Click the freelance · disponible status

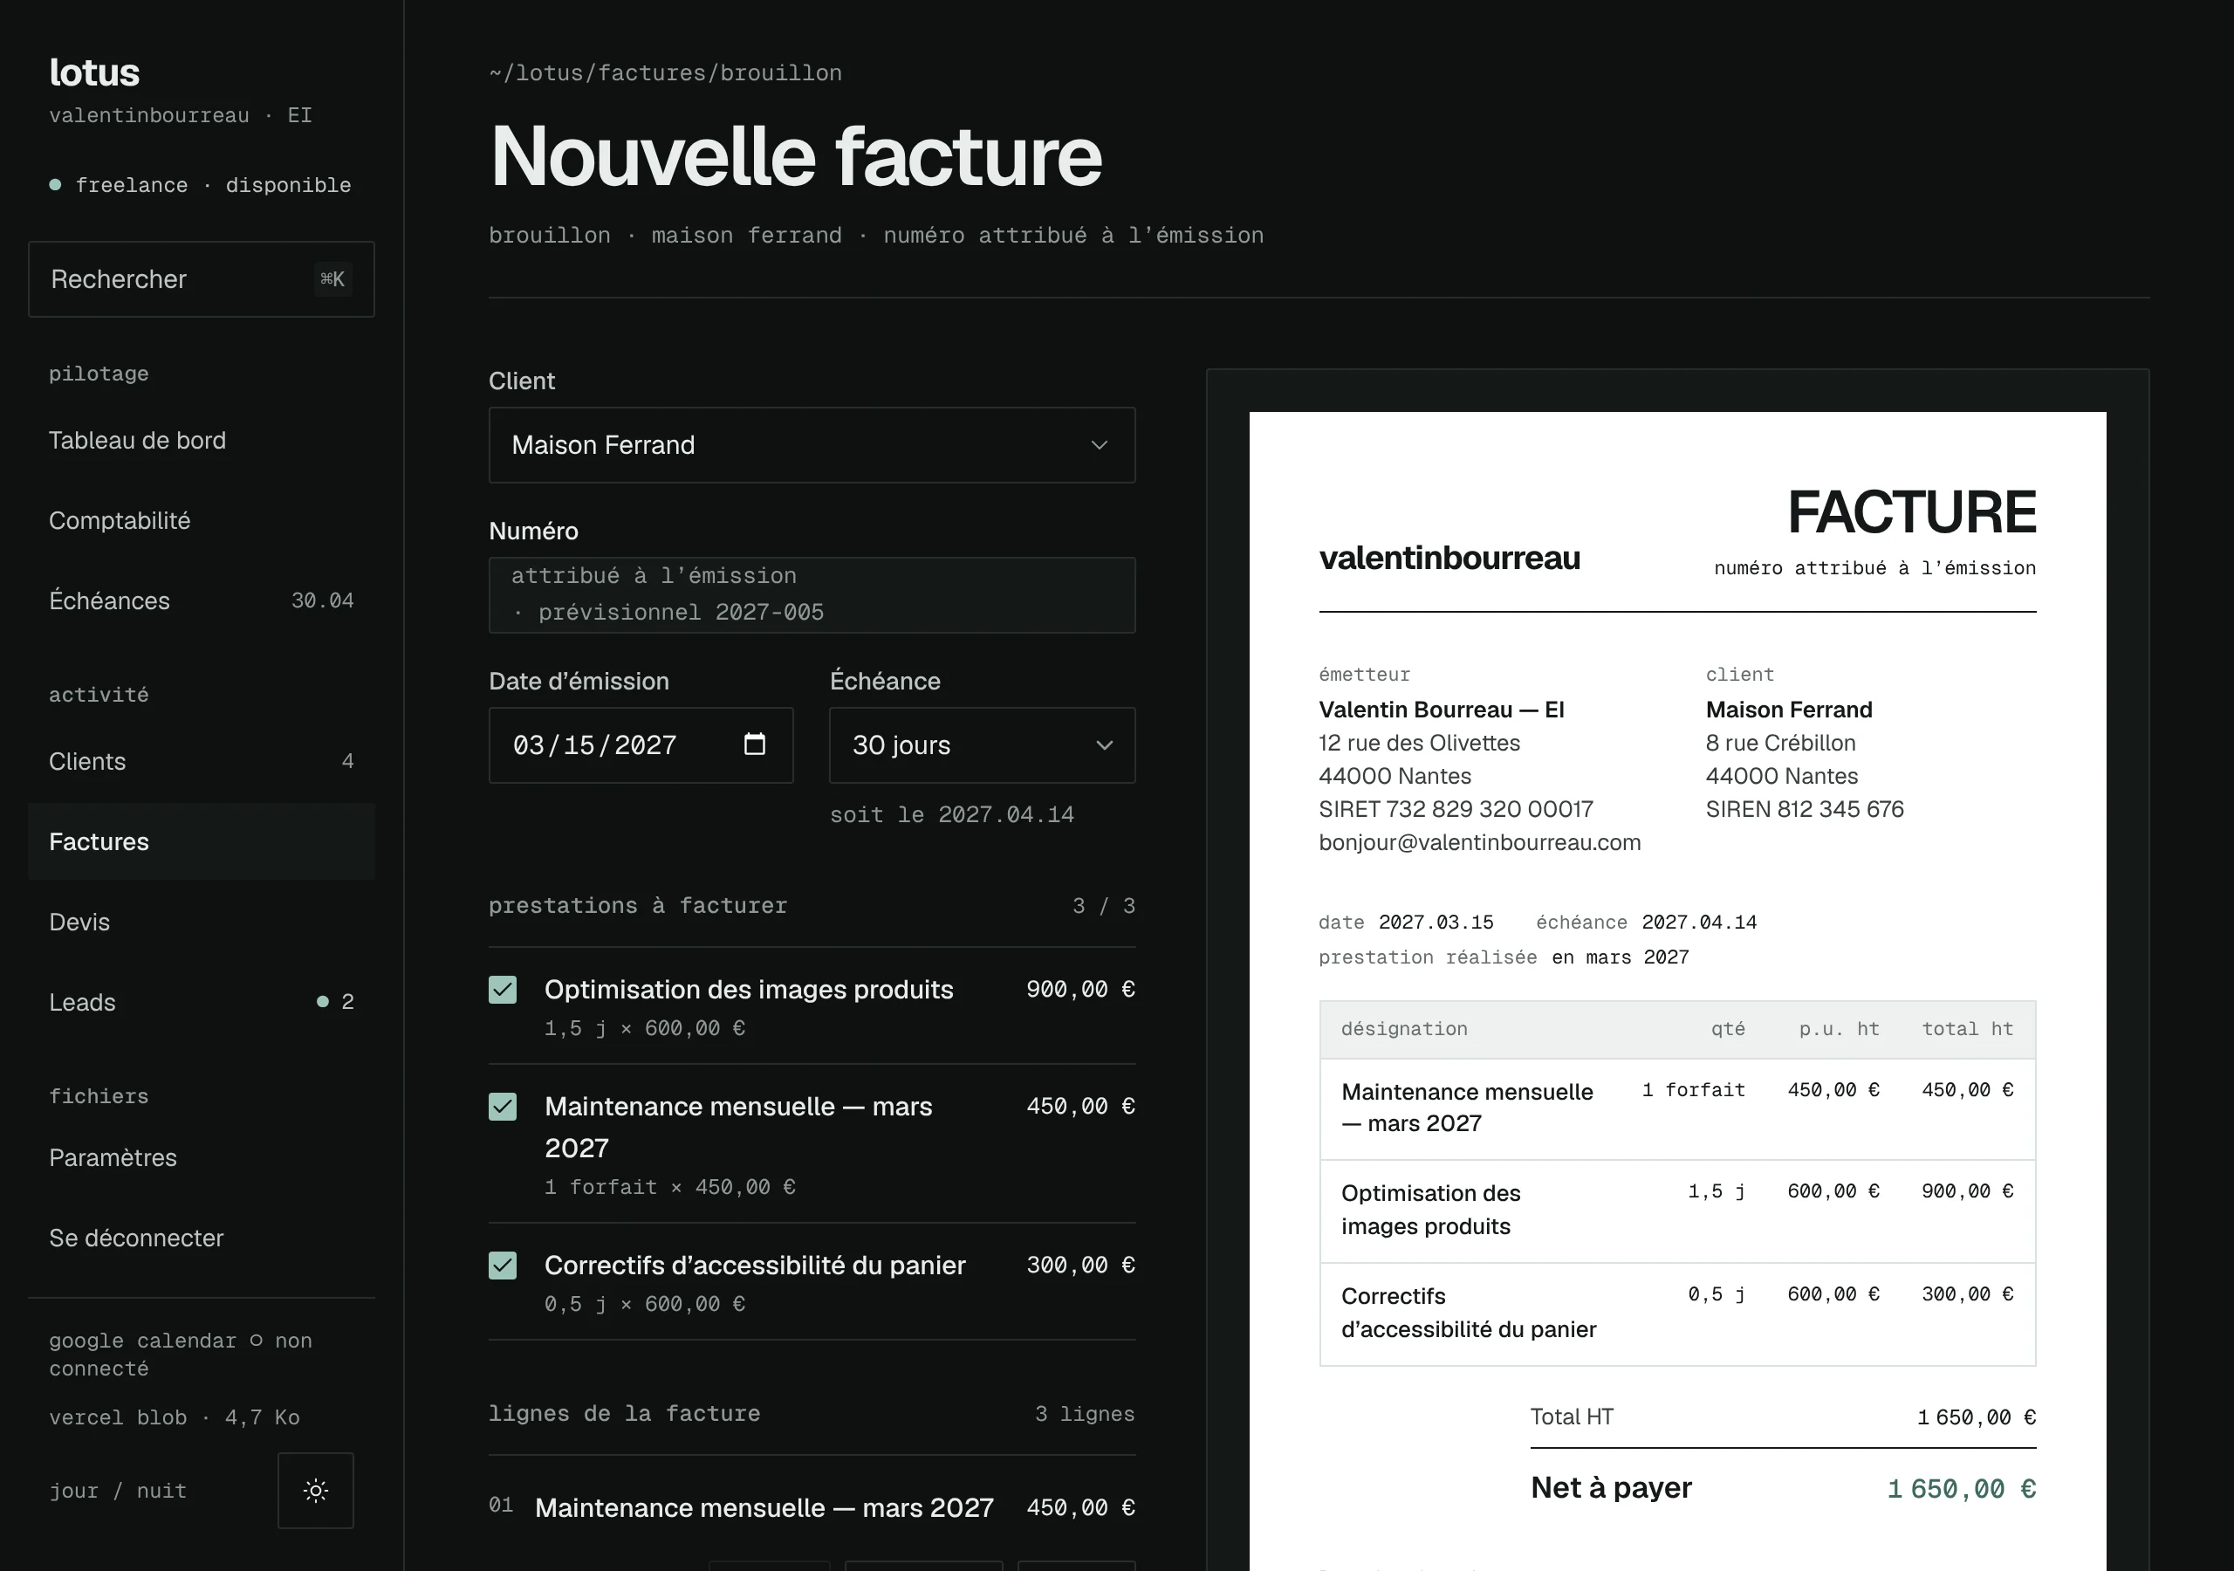[x=201, y=185]
